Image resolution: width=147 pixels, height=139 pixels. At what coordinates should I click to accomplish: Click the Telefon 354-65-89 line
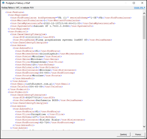pyautogui.click(x=37, y=87)
